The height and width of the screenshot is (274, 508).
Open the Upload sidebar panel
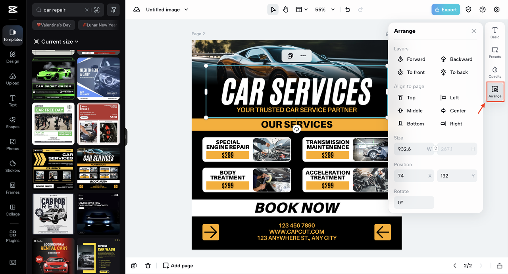[x=13, y=79]
